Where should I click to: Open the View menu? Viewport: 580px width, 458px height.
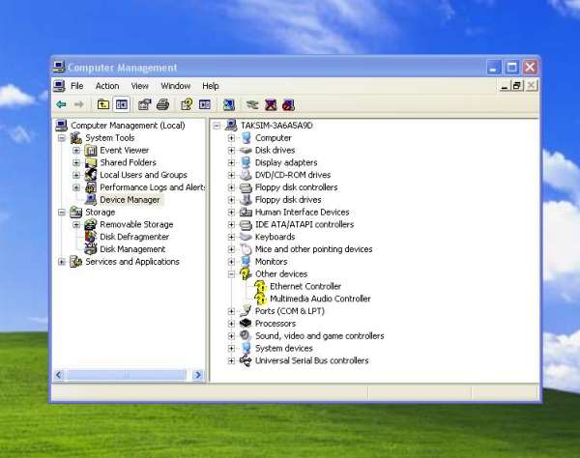point(139,86)
